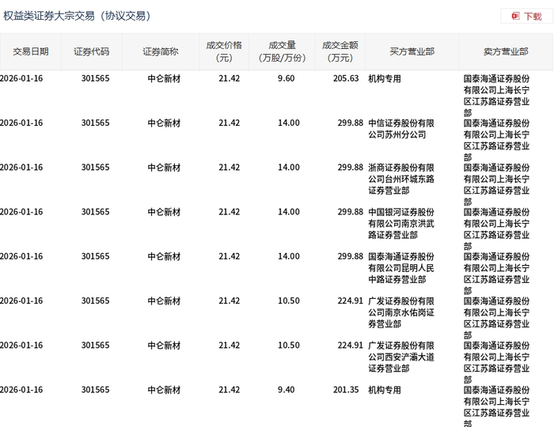Click the Excel icon beside 下载
This screenshot has height=427, width=554.
pos(515,17)
